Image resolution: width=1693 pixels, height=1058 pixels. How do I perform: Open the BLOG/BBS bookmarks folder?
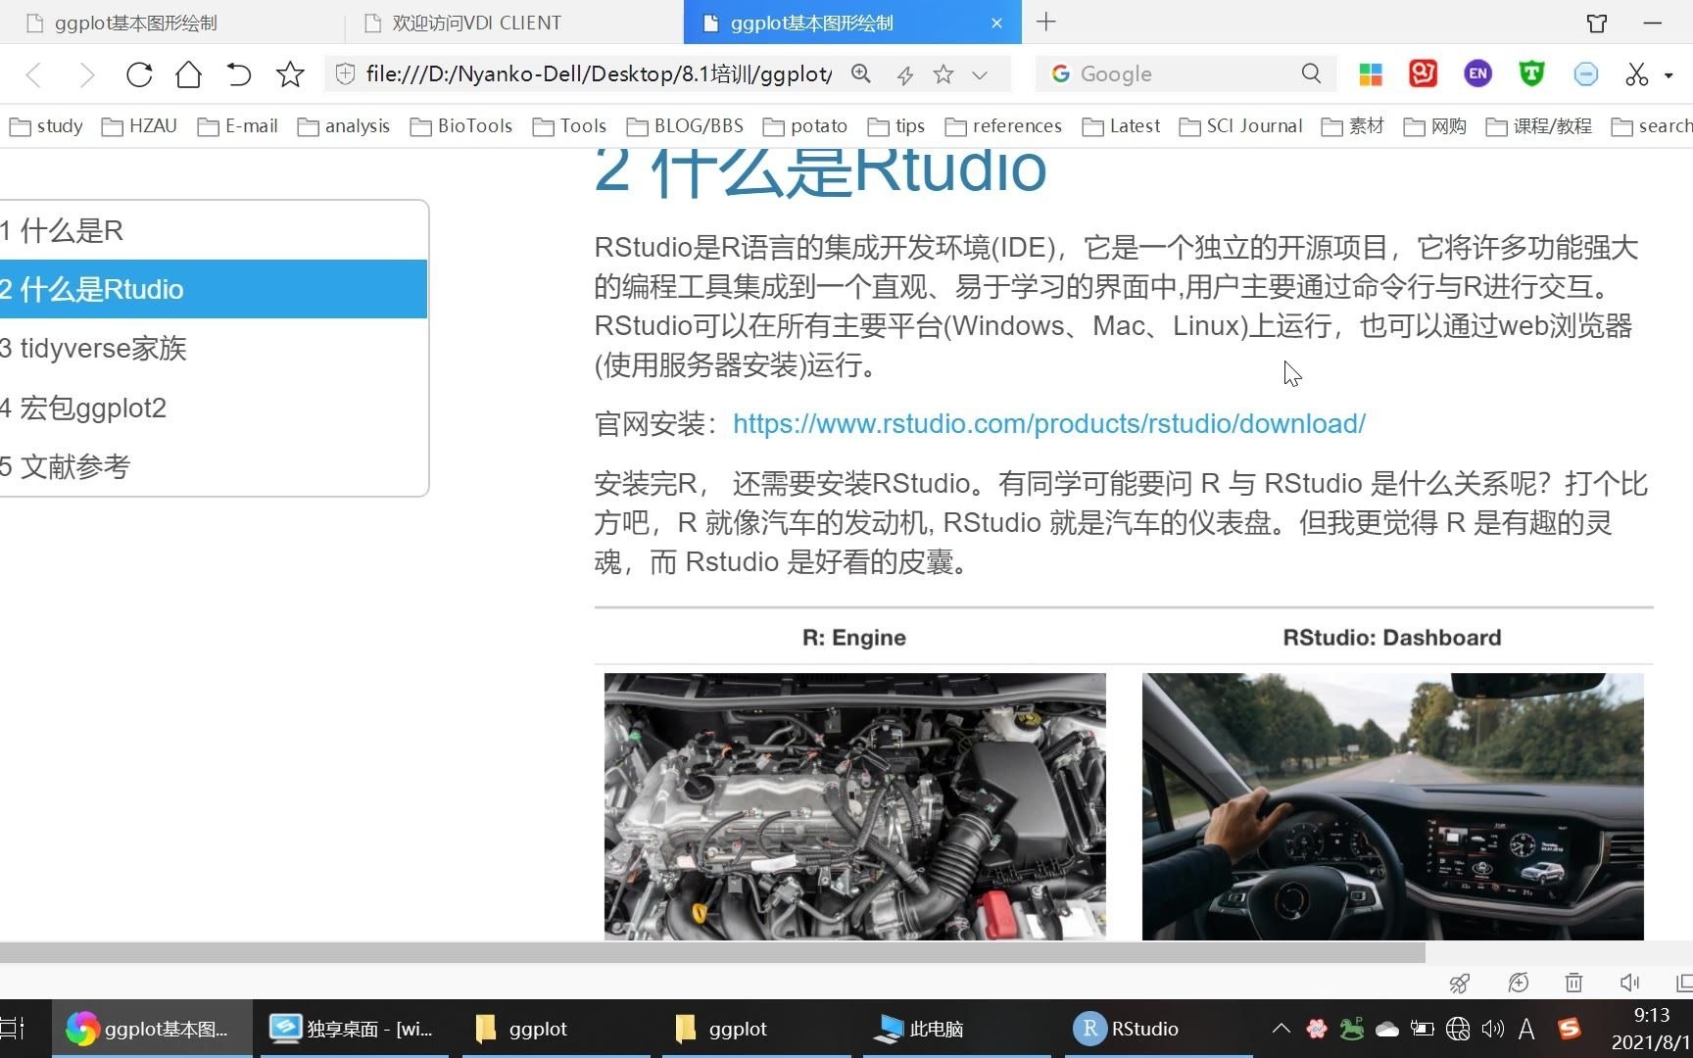click(x=685, y=126)
